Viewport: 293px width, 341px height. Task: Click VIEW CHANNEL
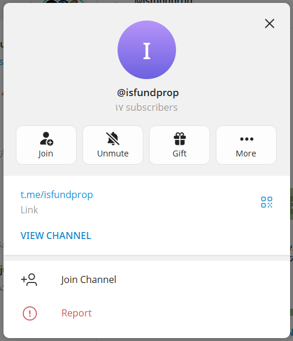tap(56, 236)
